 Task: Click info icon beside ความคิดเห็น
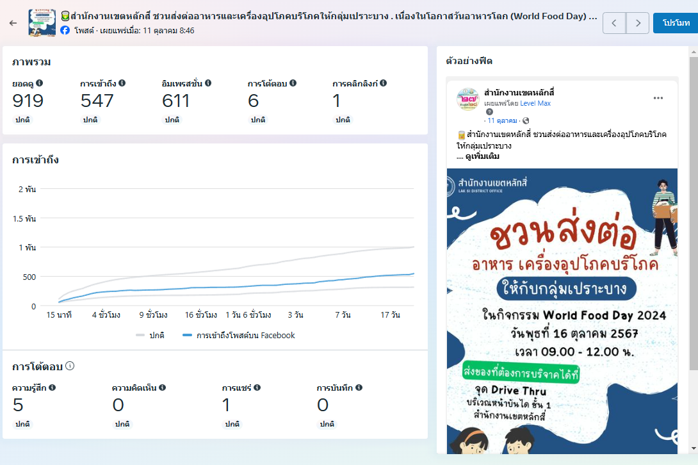(x=163, y=387)
